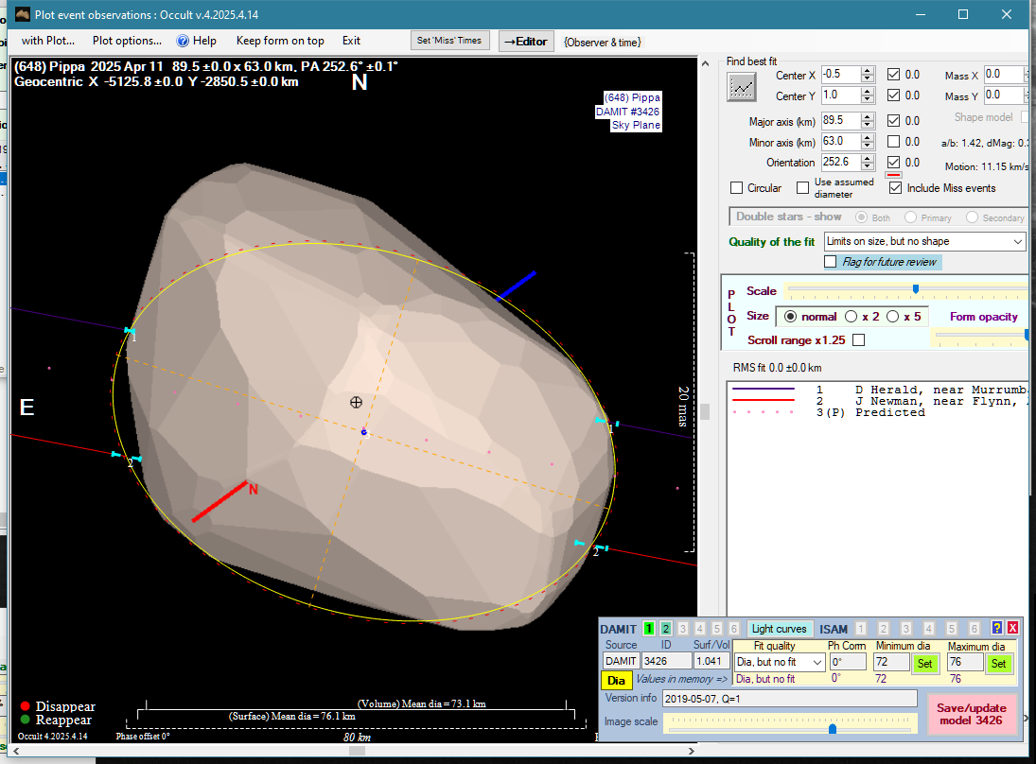Uncheck Include Miss events
This screenshot has width=1036, height=764.
[x=895, y=188]
